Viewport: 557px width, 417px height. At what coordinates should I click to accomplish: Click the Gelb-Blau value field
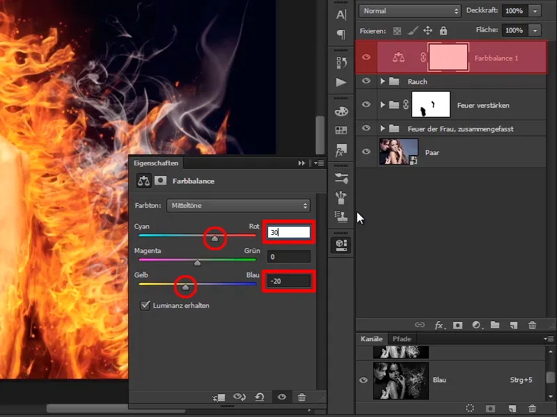coord(289,281)
